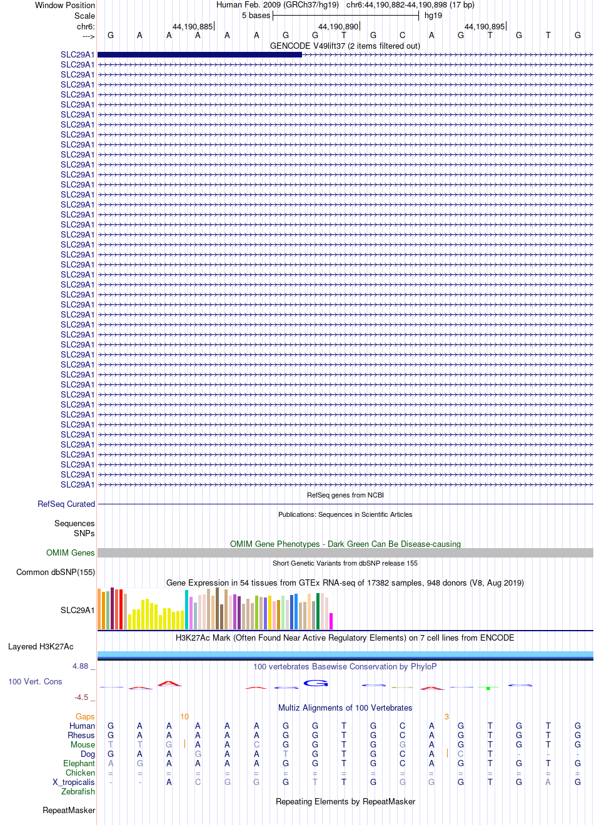Screen dimensions: 594x825
Task: Click the hg19 assembly label beside the scale bar
Action: [433, 16]
